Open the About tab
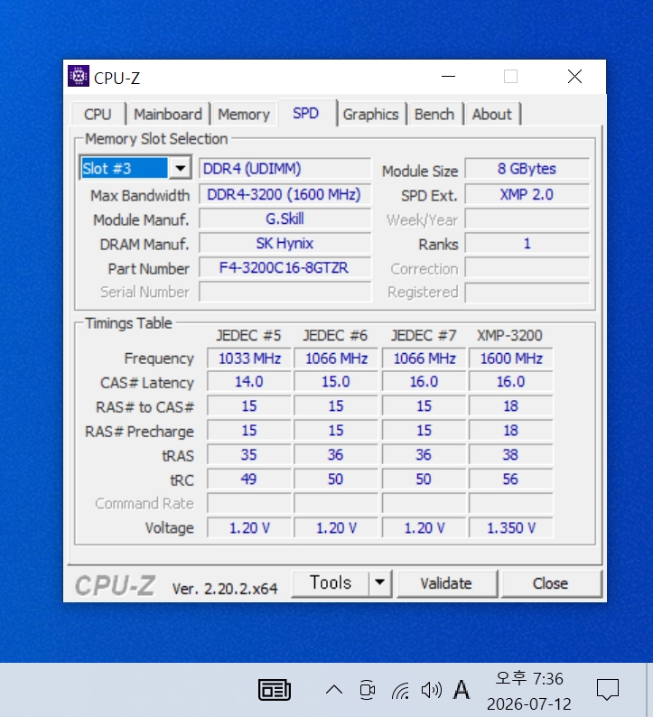 [492, 114]
